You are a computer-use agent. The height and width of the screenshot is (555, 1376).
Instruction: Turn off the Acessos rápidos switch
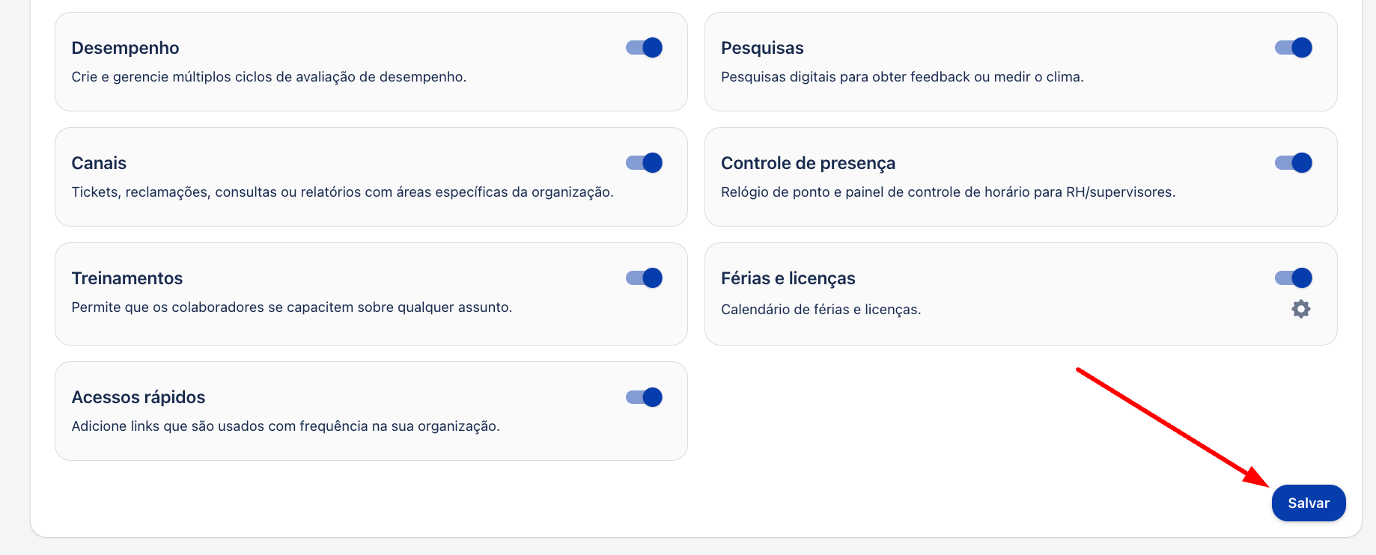644,397
